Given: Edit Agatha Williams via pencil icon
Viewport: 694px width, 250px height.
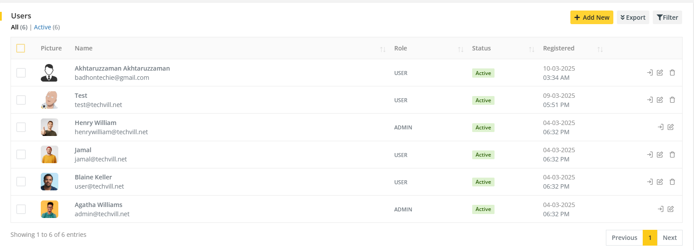Looking at the screenshot, I should 670,209.
